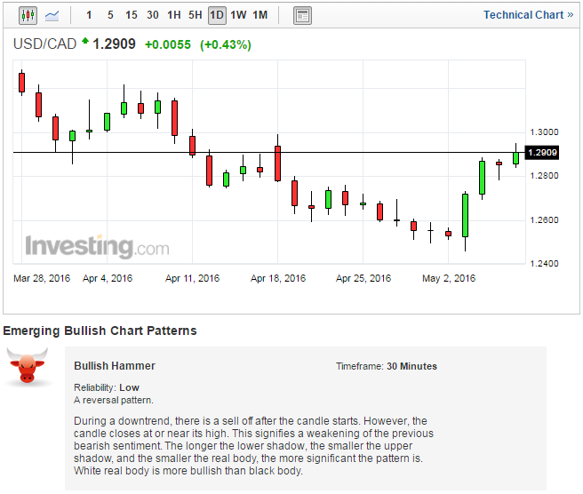Click the red bull pattern icon
This screenshot has width=583, height=494.
(28, 366)
